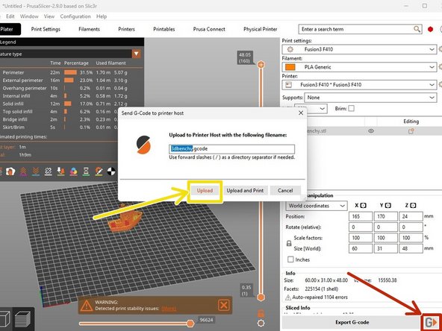Select the Perimeter row in legend
The width and height of the screenshot is (442, 331).
click(x=65, y=72)
